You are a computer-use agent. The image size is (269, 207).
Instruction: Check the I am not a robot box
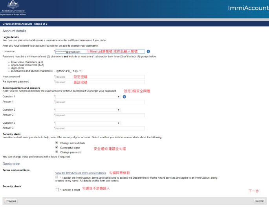coord(57,189)
